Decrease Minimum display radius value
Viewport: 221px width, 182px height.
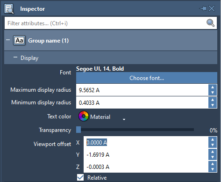(213, 105)
